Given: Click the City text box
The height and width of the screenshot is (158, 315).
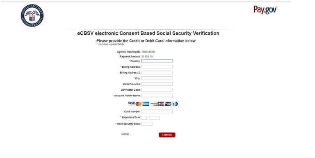Looking at the screenshot, I should pos(157,78).
